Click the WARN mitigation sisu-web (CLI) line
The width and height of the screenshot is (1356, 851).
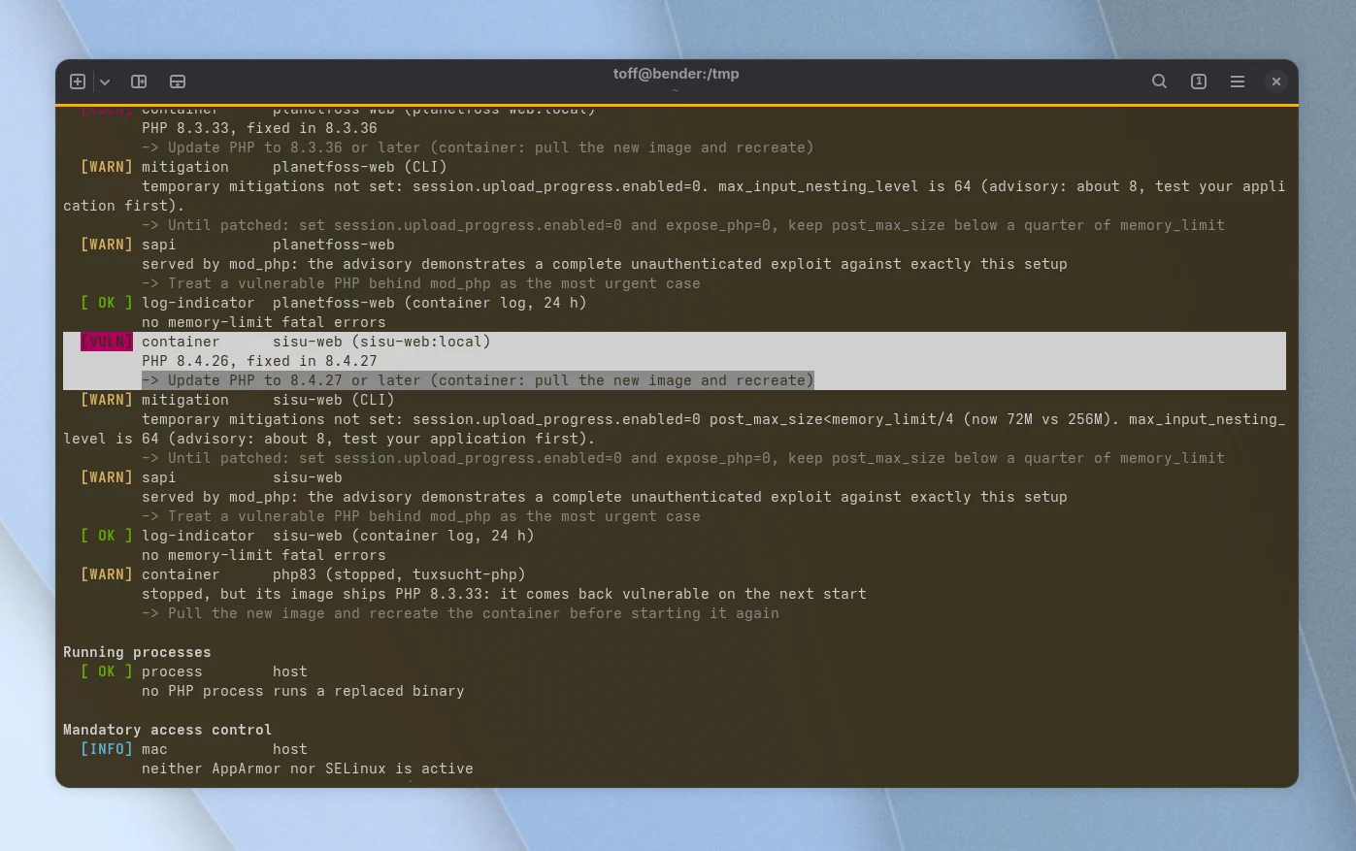238,400
